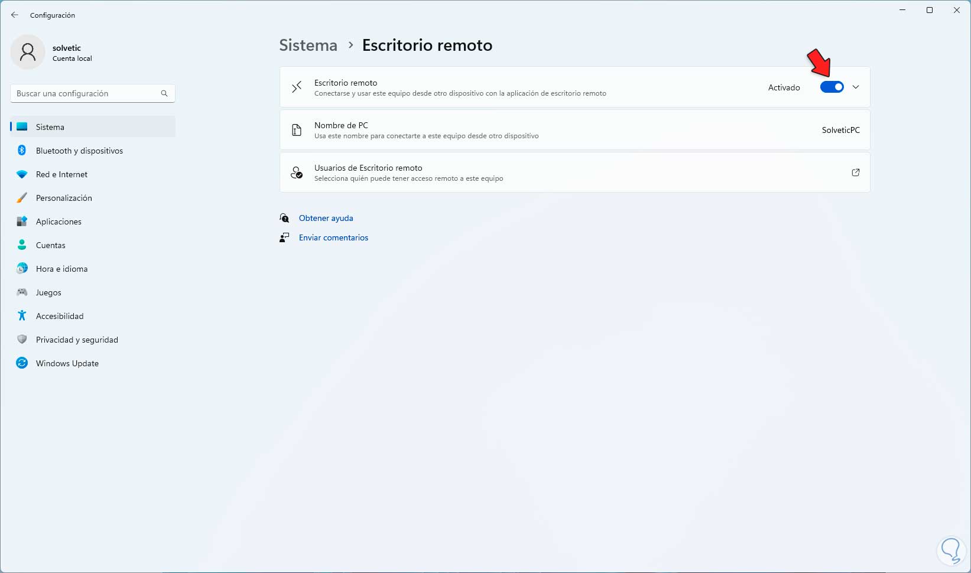Viewport: 971px width, 573px height.
Task: Click the Red e Internet wifi icon
Action: [22, 174]
